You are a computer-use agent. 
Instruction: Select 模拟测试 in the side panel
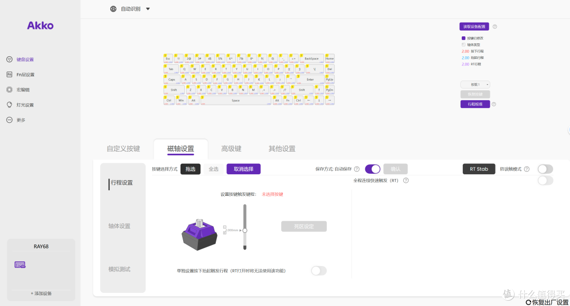pos(119,269)
